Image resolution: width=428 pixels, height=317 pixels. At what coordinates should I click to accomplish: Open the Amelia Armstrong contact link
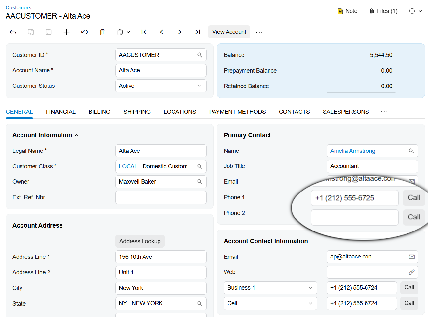pyautogui.click(x=353, y=151)
